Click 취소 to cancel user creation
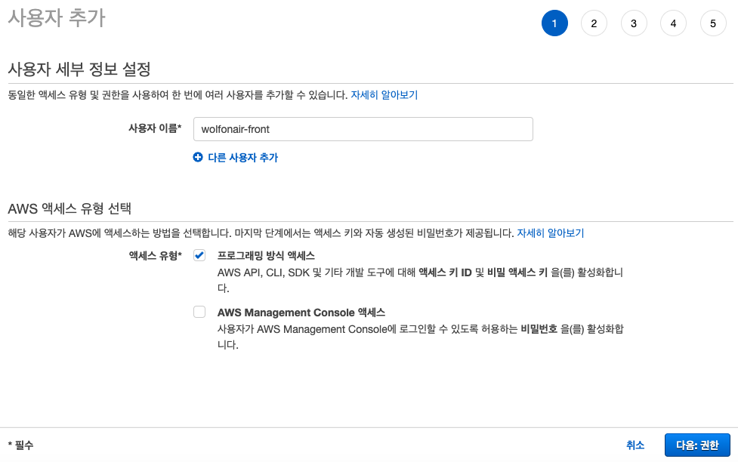738x462 pixels. pyautogui.click(x=636, y=445)
